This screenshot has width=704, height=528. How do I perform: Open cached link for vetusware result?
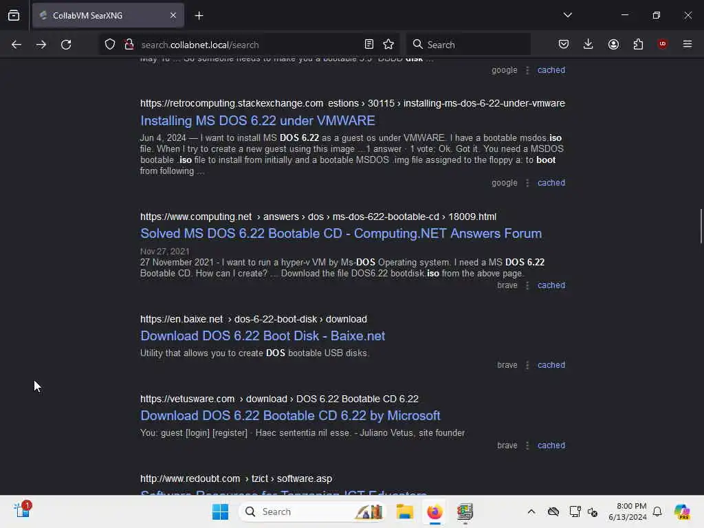(x=551, y=445)
